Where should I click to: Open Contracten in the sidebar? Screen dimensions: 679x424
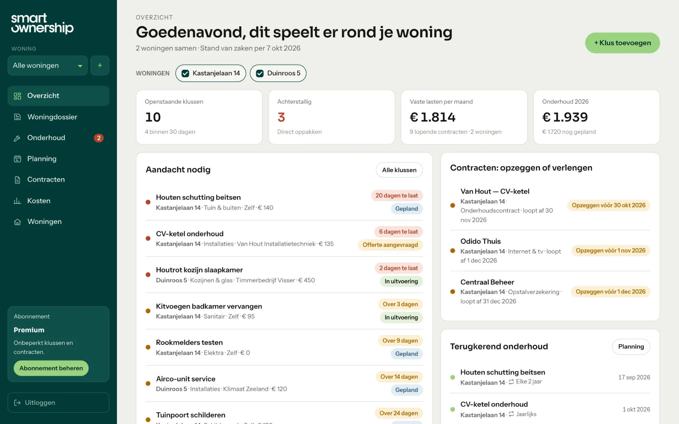click(58, 180)
